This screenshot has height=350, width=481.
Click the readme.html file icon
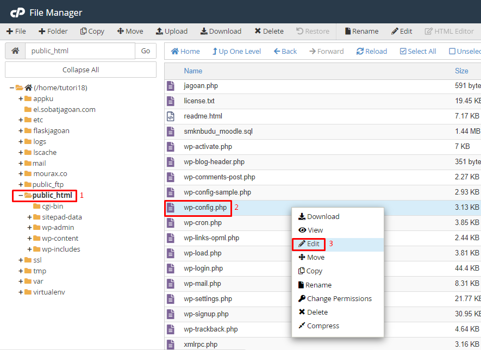tap(171, 116)
